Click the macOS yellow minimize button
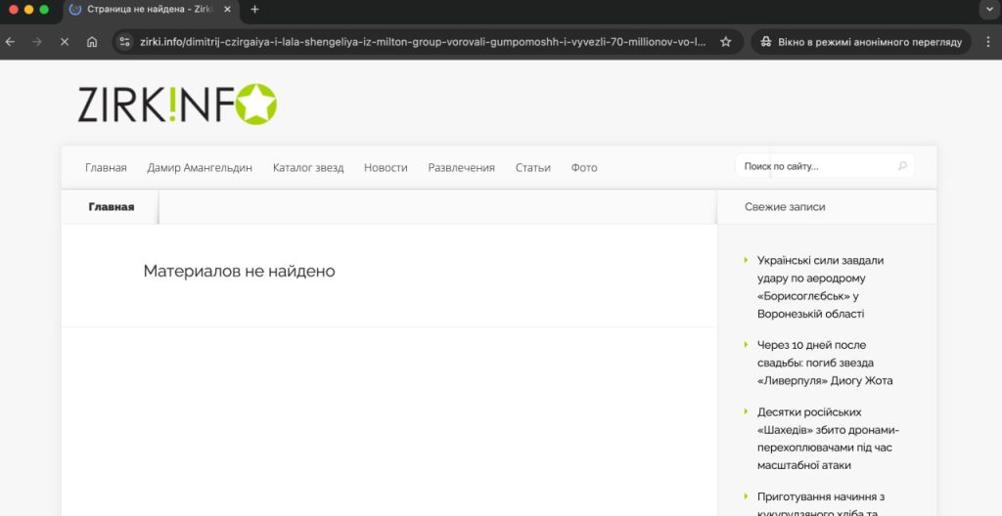Screen dimensions: 1002x516 [x=28, y=10]
